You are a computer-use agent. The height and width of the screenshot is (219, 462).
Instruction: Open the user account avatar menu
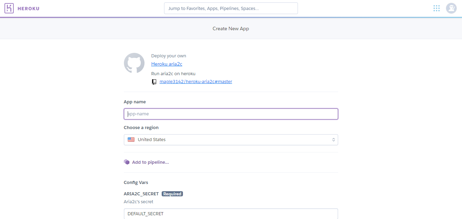coord(451,8)
